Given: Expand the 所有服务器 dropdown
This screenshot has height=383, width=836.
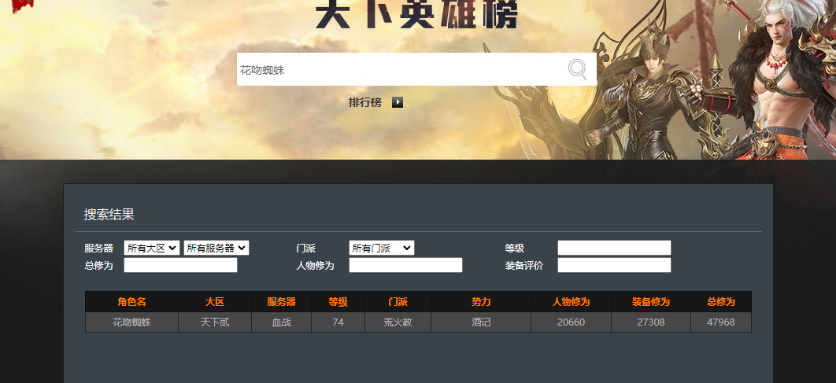Looking at the screenshot, I should (216, 248).
